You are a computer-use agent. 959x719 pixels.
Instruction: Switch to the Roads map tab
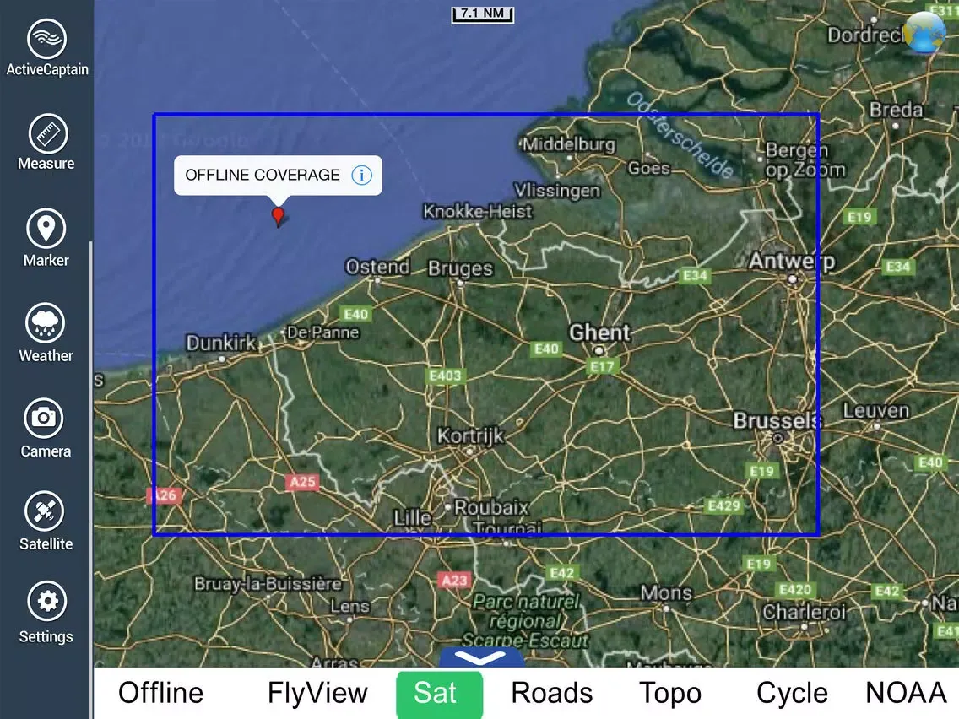click(551, 693)
